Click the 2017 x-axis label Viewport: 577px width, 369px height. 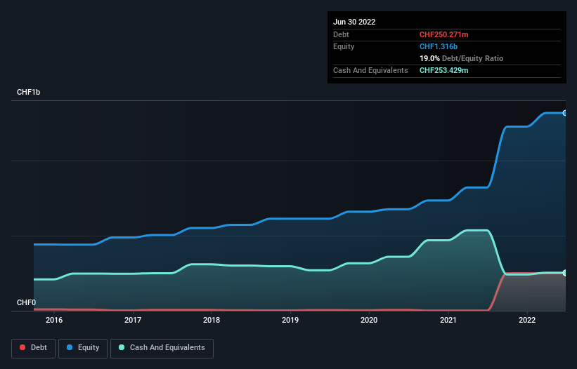(x=133, y=320)
